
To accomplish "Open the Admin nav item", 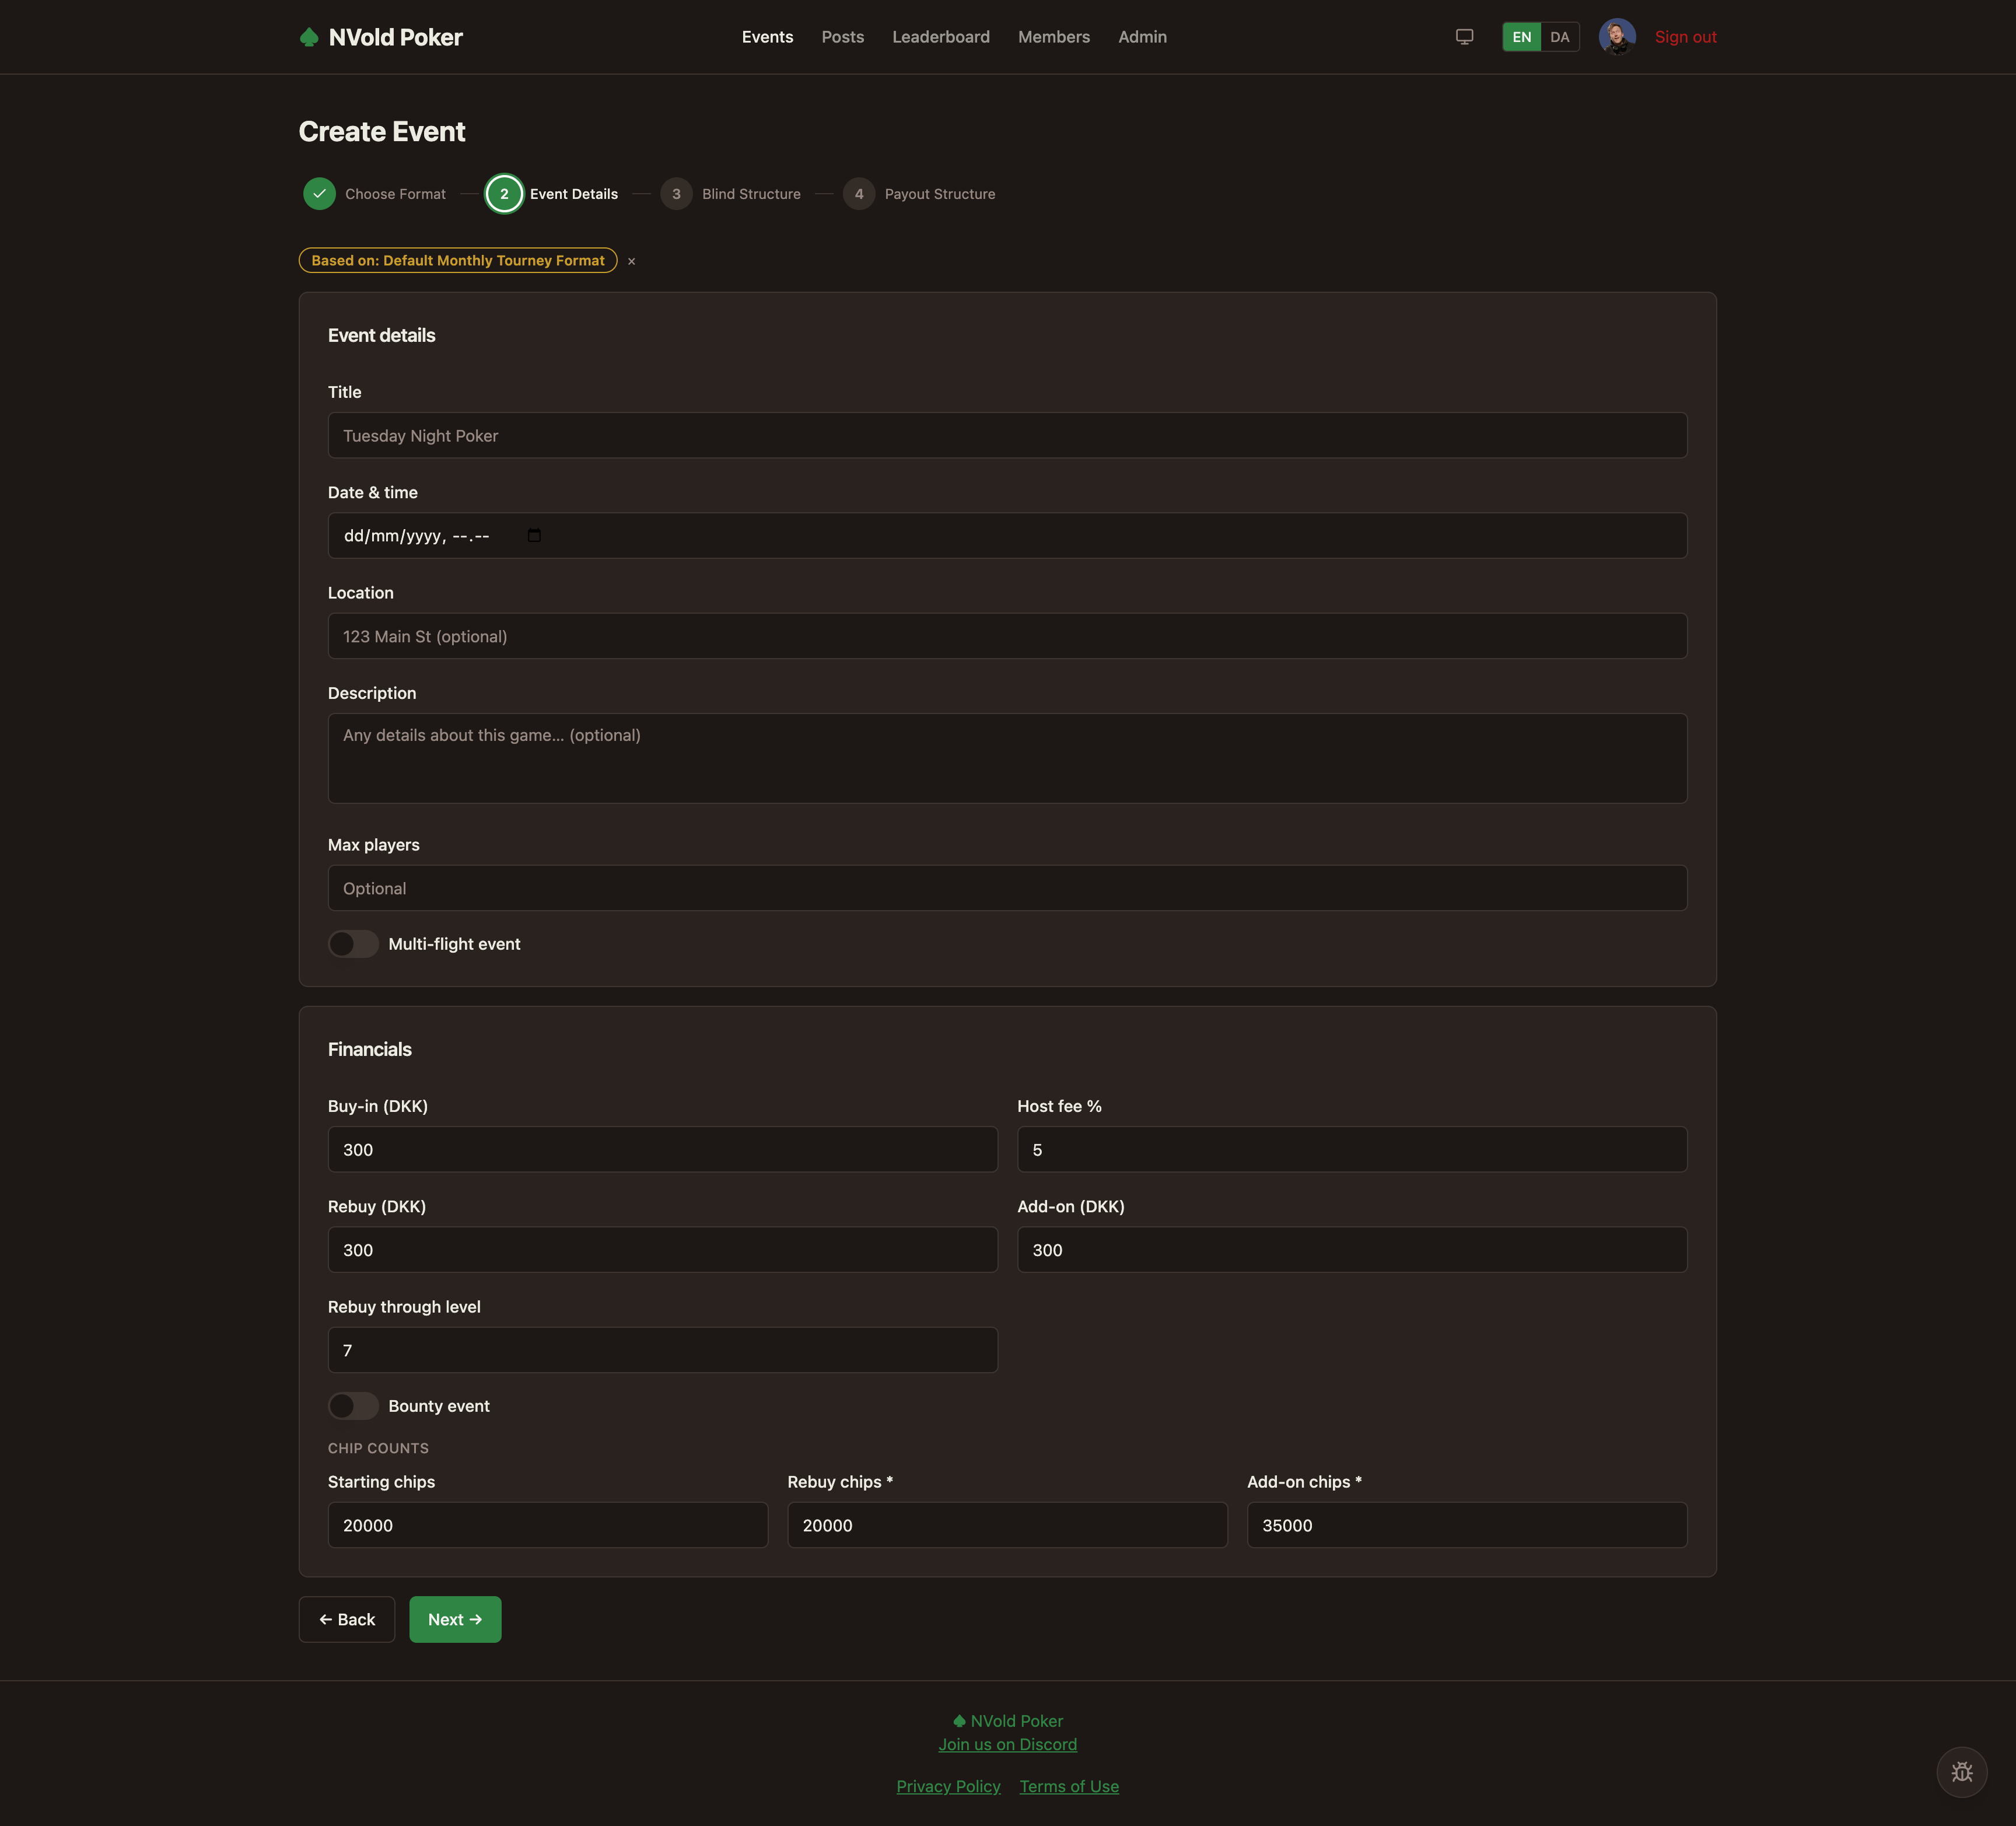I will [x=1142, y=37].
